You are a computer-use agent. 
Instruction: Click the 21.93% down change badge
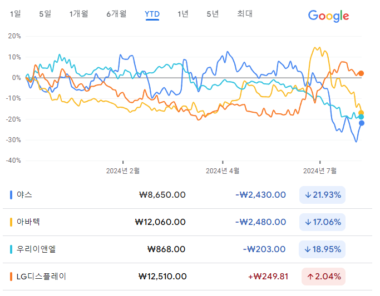tap(322, 195)
